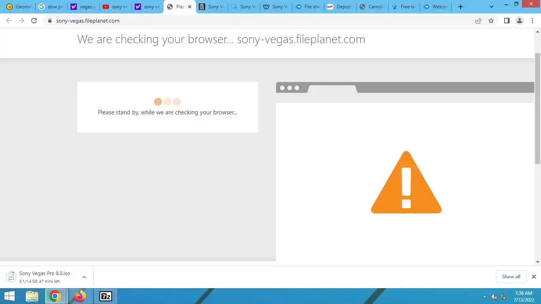
Task: Click the scrollbar down arrow
Action: point(537,262)
